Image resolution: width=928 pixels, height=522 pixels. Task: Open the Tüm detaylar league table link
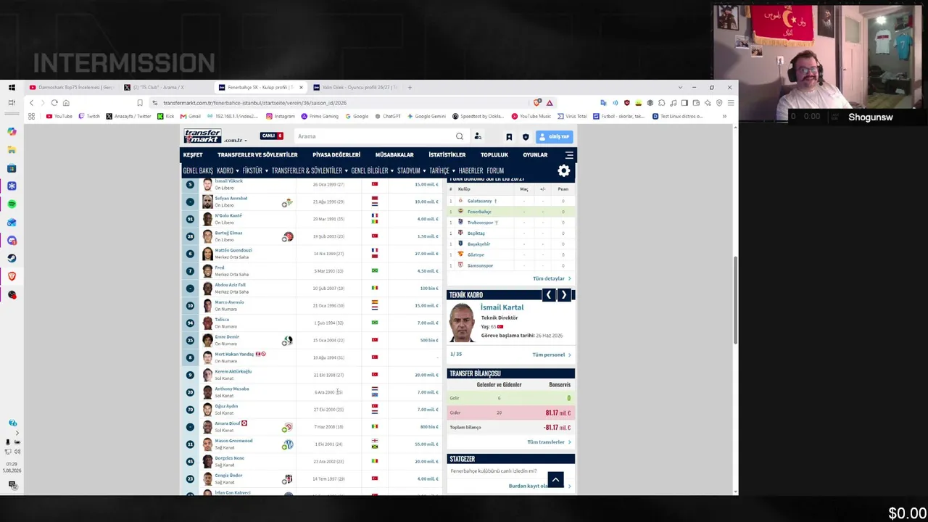(552, 278)
